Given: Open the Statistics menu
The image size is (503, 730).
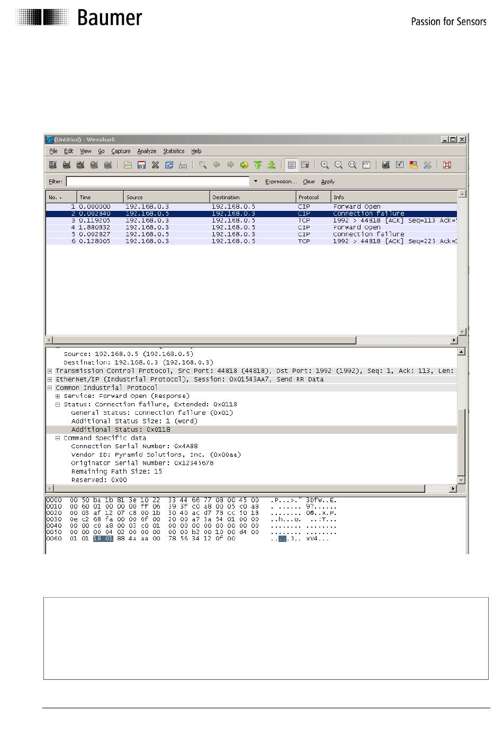Looking at the screenshot, I should pyautogui.click(x=174, y=151).
